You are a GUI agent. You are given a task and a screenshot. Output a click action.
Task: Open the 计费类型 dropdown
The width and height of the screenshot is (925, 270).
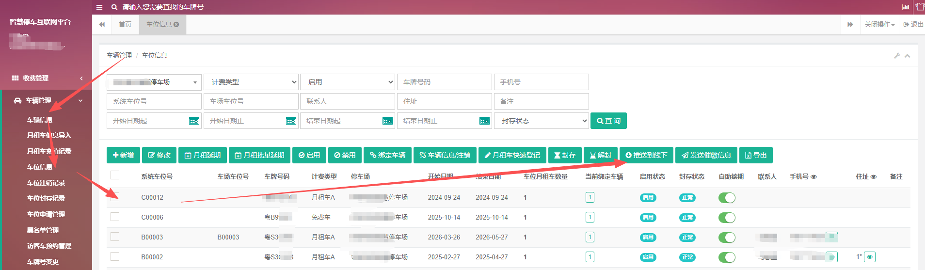[x=251, y=82]
